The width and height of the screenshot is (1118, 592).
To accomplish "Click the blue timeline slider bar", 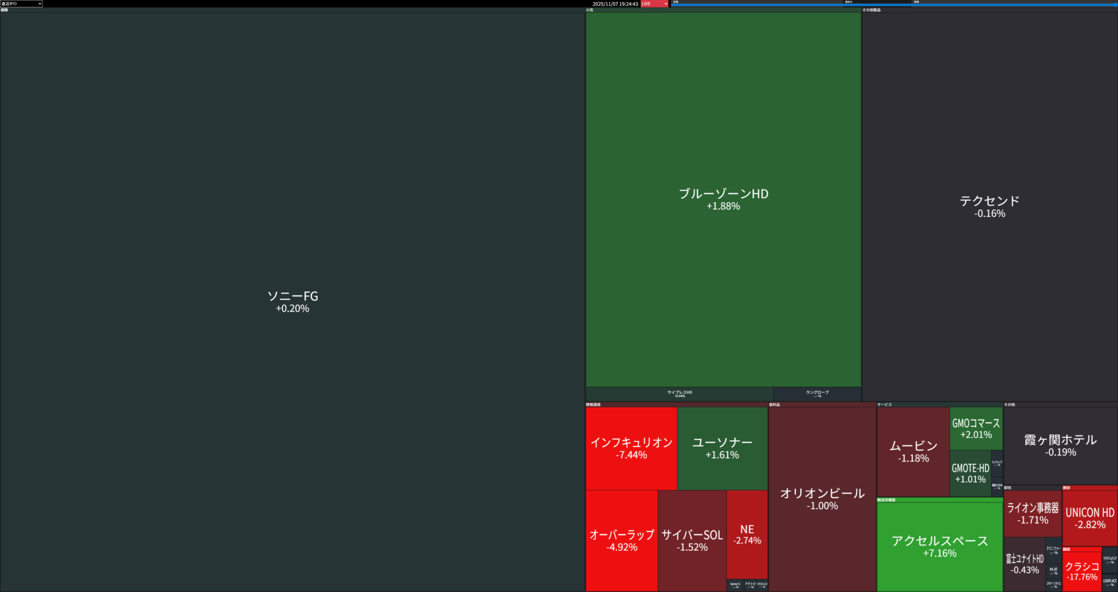I will tap(893, 5).
